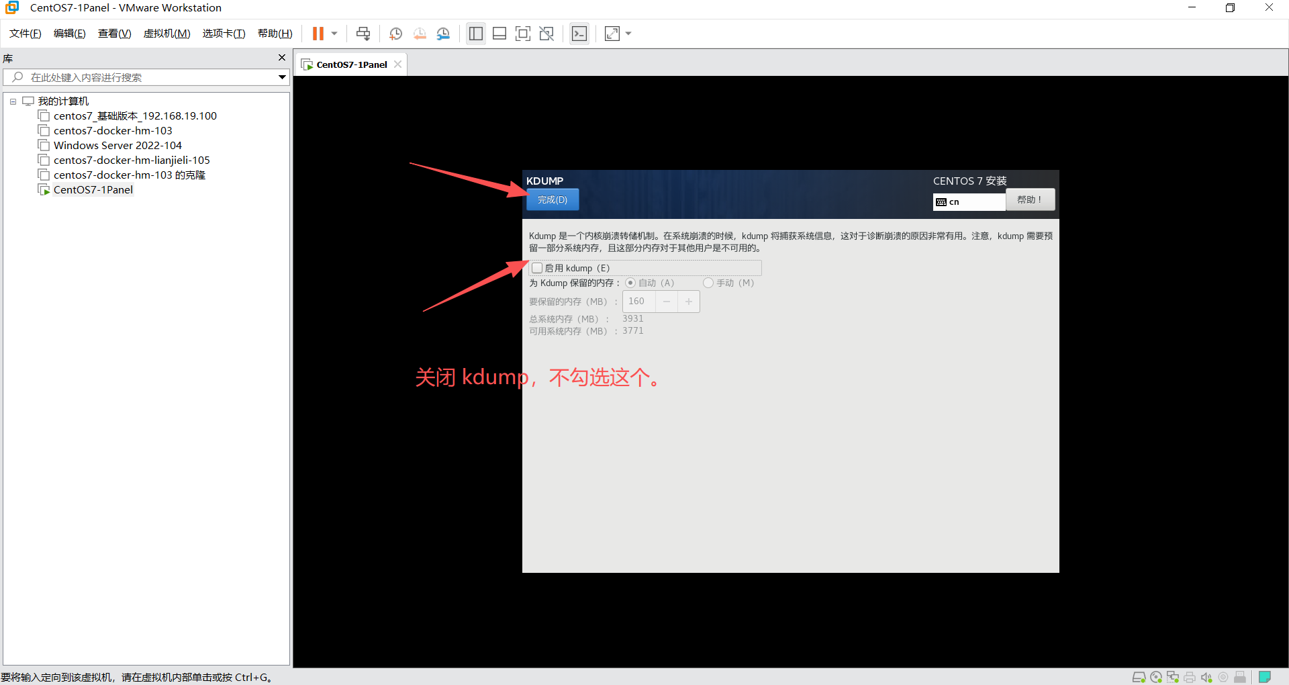
Task: Open the 编辑(E) menu
Action: click(x=70, y=34)
